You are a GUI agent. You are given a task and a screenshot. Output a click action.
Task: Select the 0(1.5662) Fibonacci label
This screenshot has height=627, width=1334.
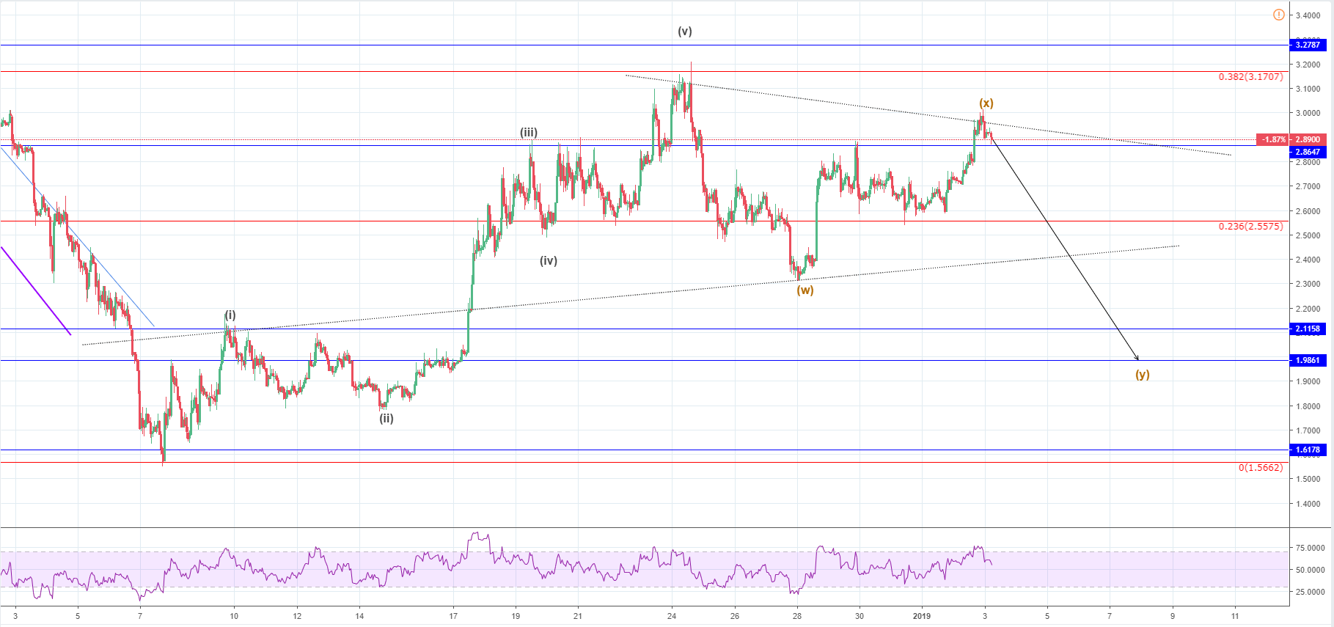[1261, 468]
